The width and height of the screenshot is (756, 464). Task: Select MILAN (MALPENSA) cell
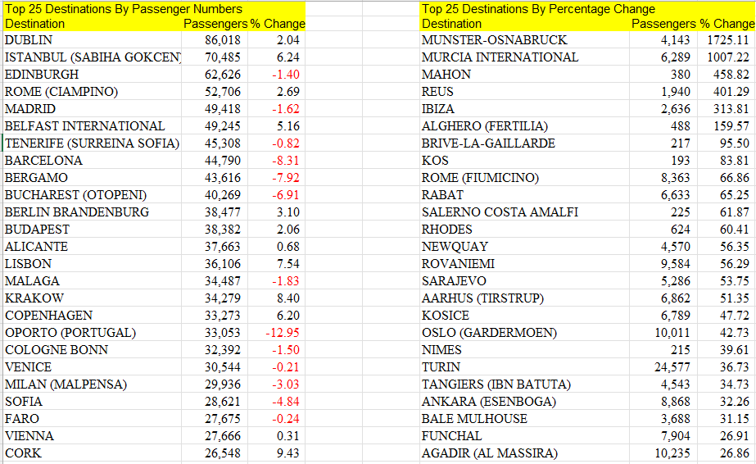(92, 384)
